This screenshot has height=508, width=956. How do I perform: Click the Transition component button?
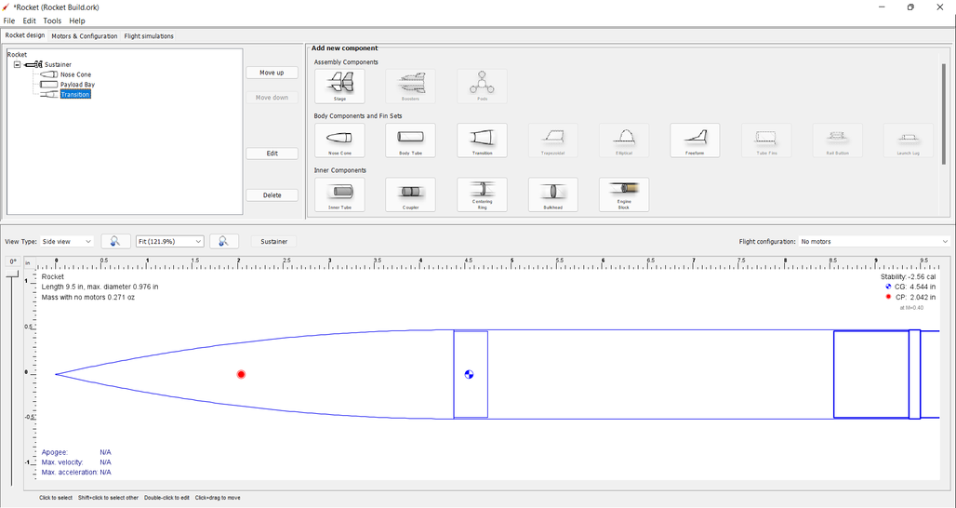[x=482, y=140]
